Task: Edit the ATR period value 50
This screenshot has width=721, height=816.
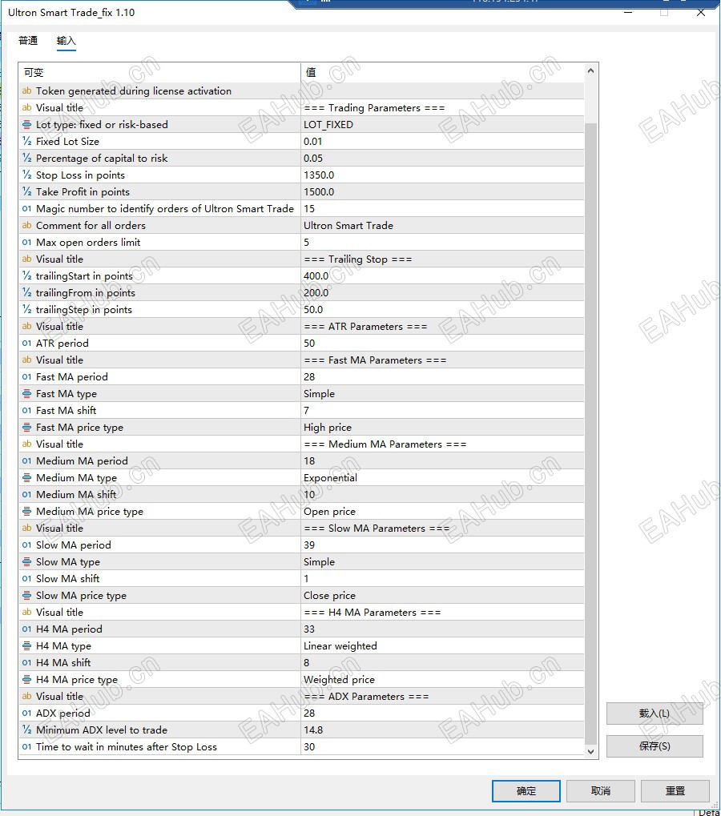Action: (442, 344)
